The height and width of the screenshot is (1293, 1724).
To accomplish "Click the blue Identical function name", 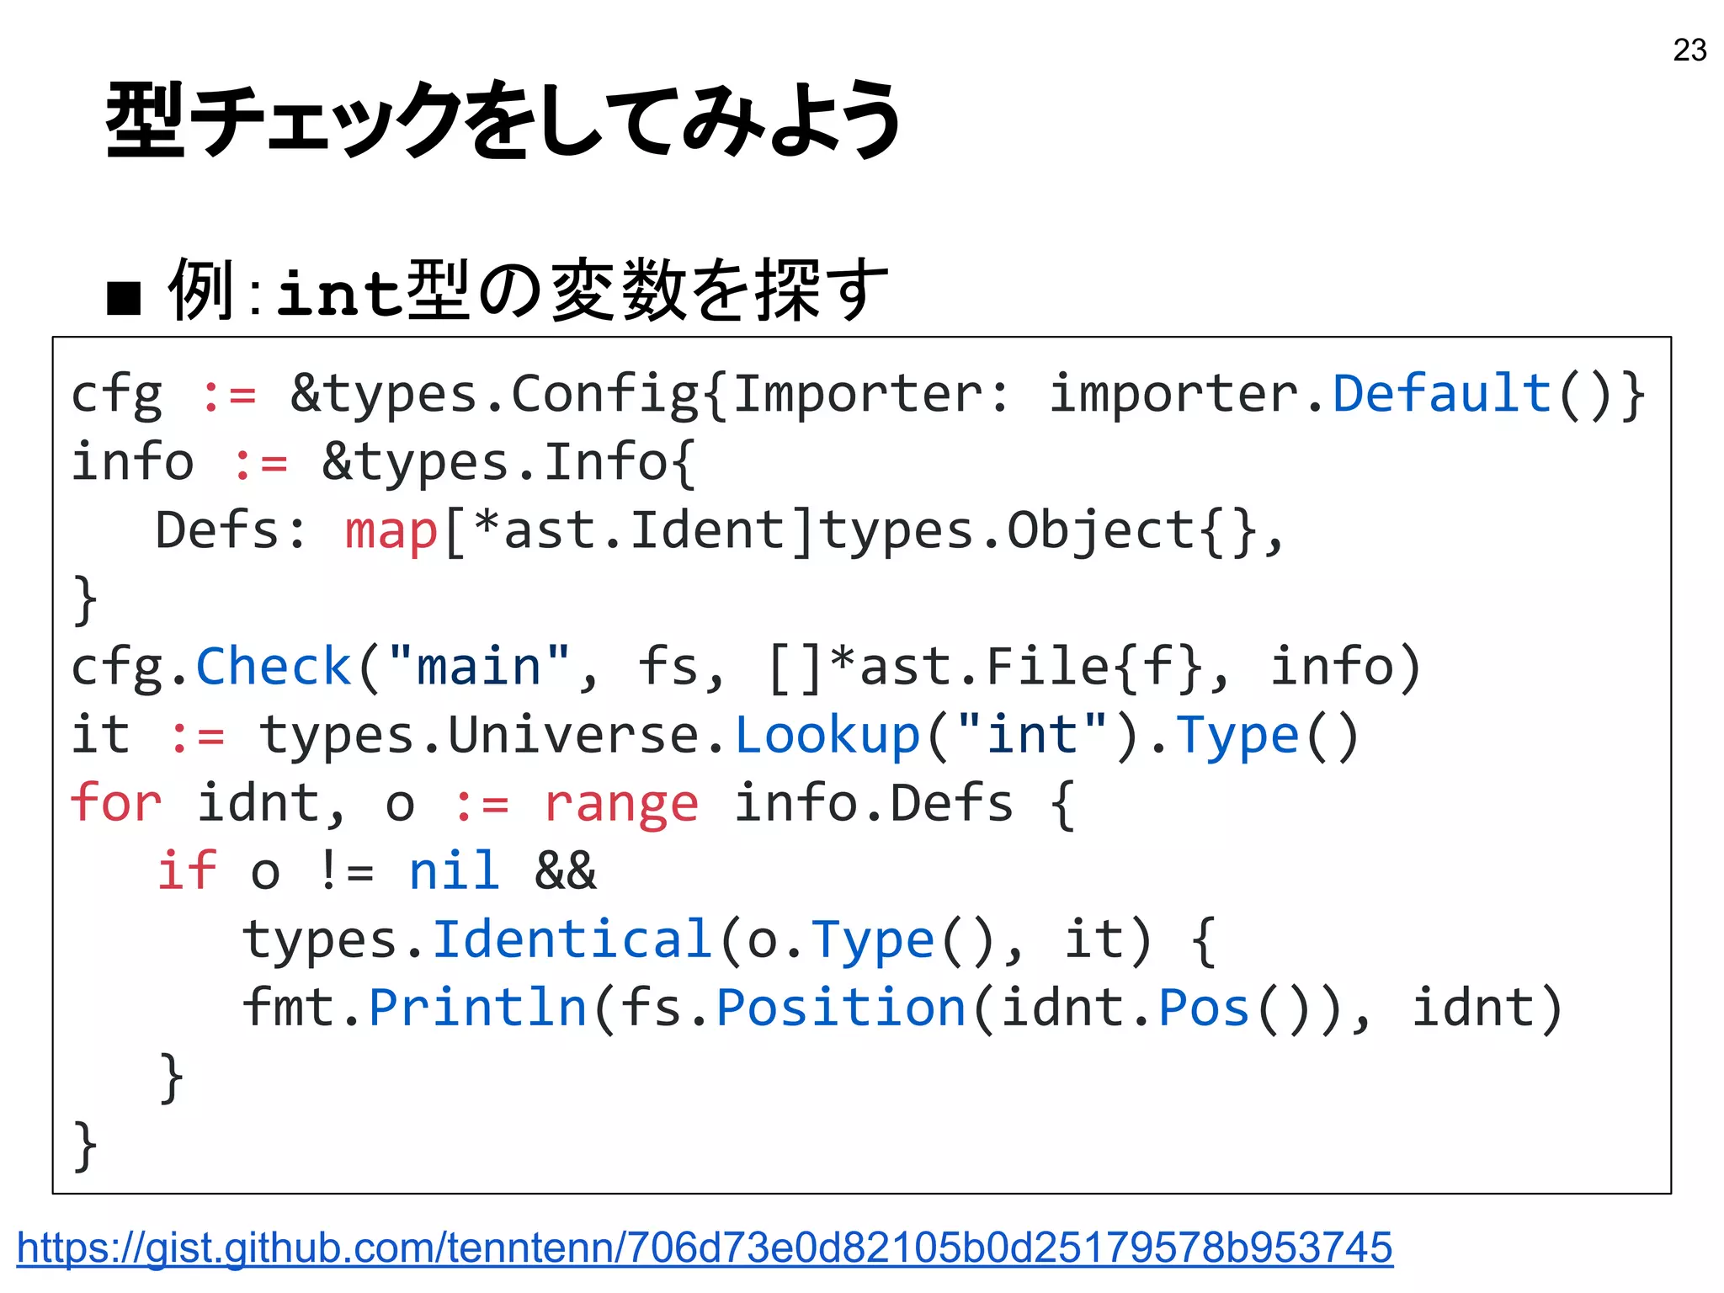I will click(572, 939).
